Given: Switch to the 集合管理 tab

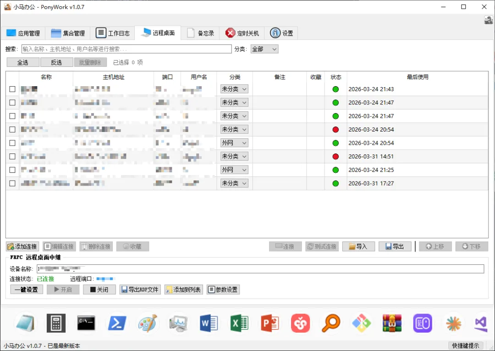Looking at the screenshot, I should coord(68,33).
